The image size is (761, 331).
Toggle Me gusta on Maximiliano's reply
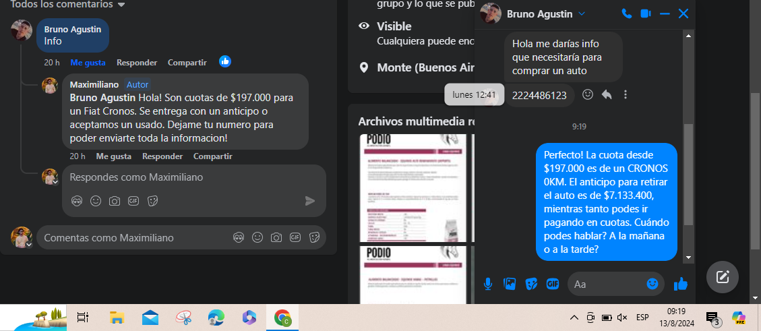coord(113,156)
